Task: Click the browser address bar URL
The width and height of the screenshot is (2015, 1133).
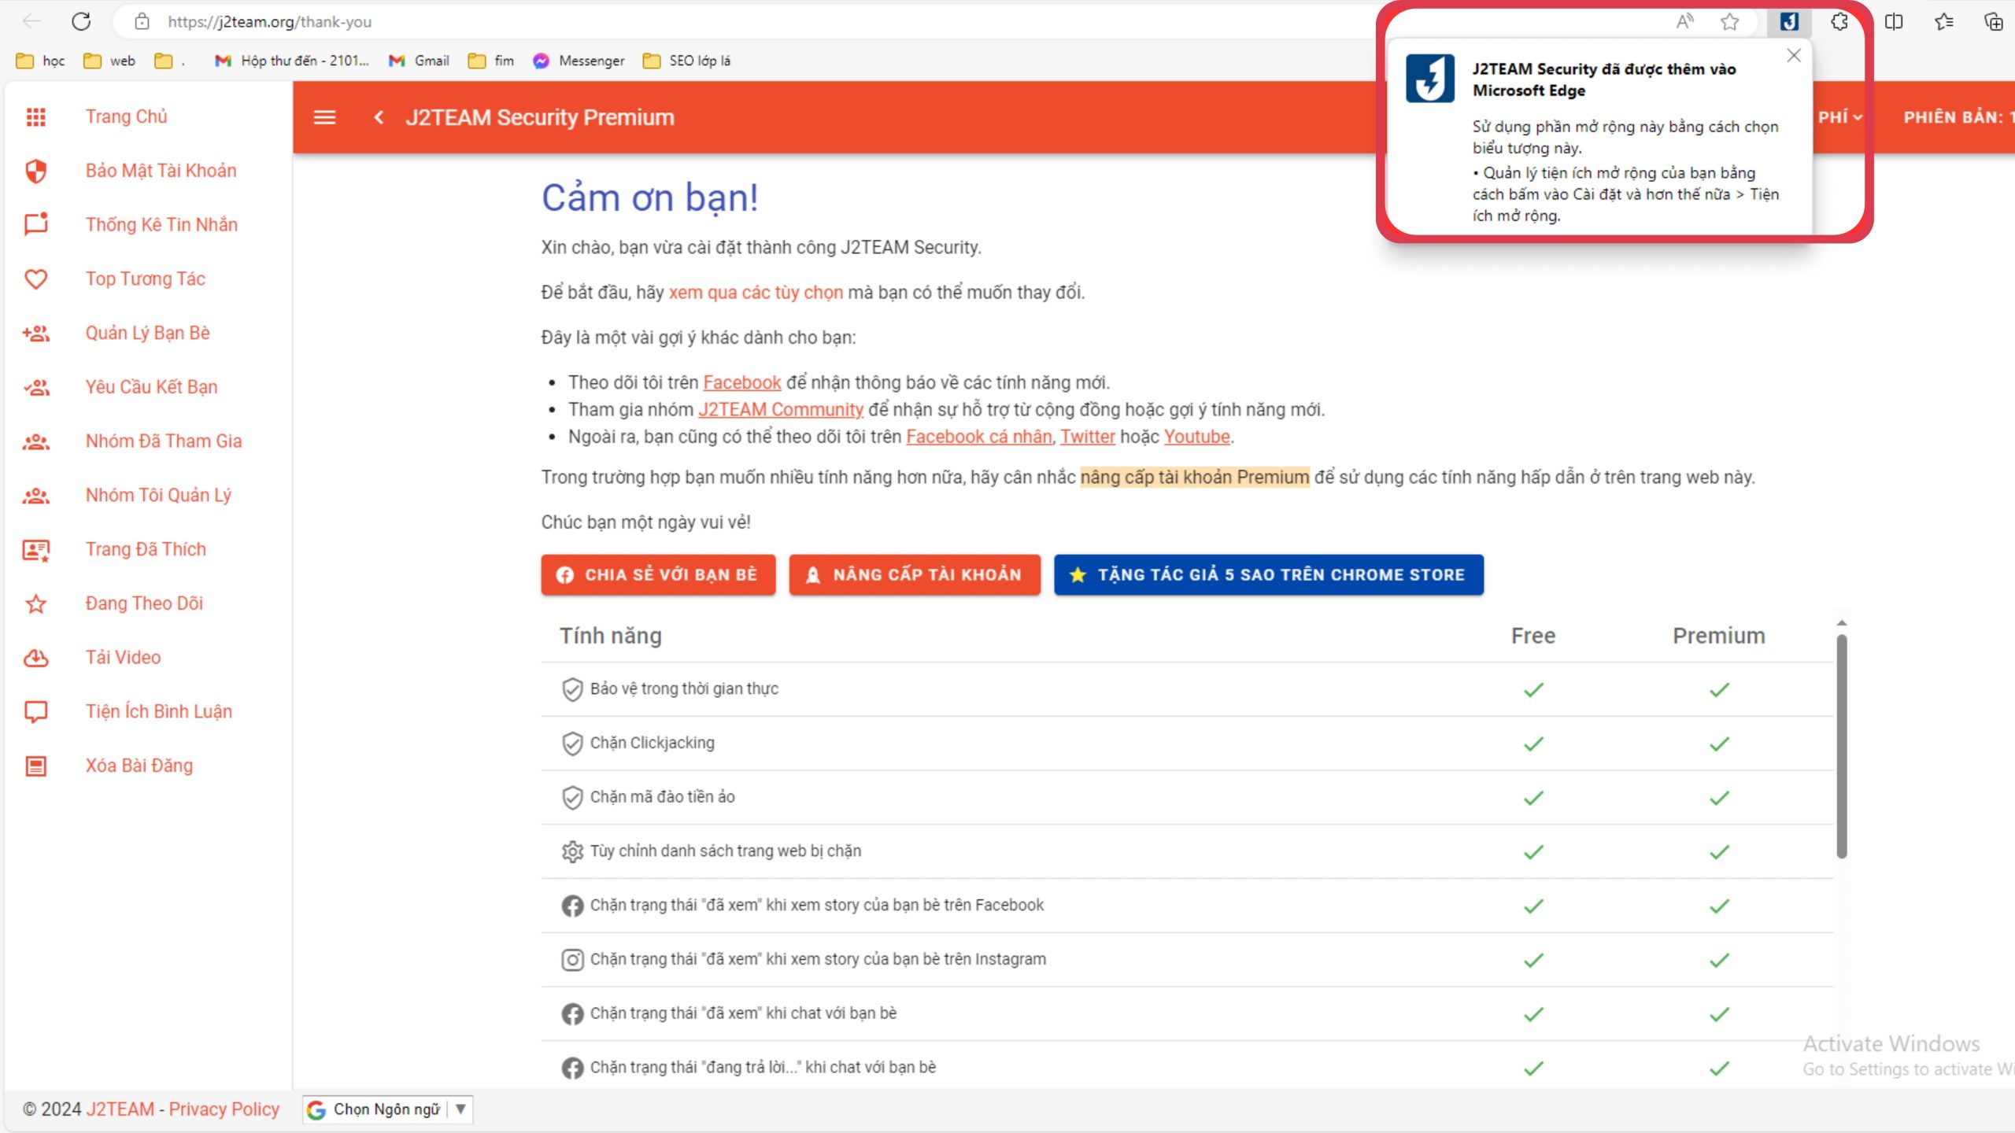Action: (269, 22)
